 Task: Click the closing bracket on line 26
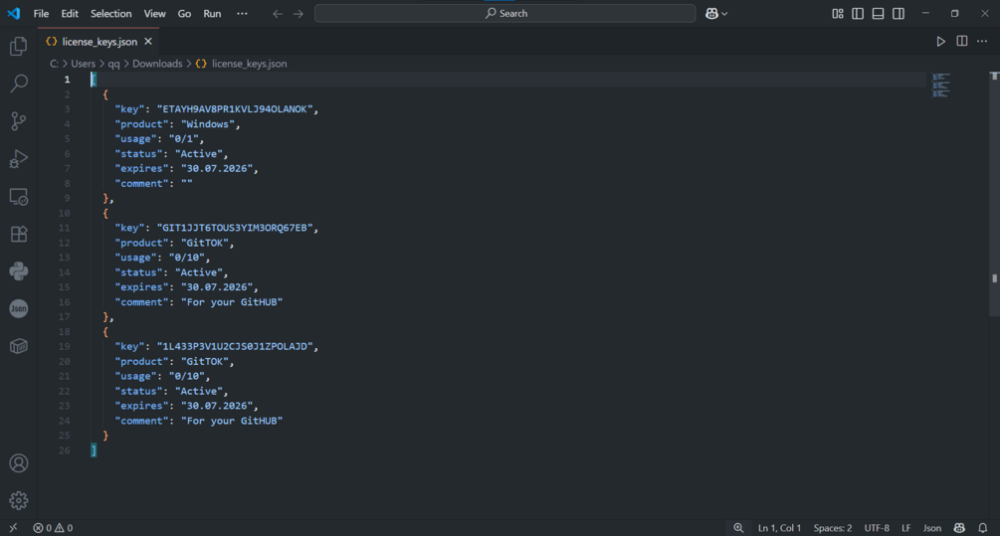coord(94,450)
